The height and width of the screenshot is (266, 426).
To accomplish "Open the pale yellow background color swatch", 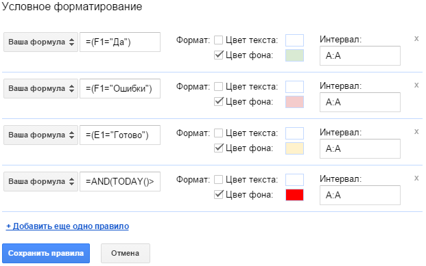I will point(294,148).
